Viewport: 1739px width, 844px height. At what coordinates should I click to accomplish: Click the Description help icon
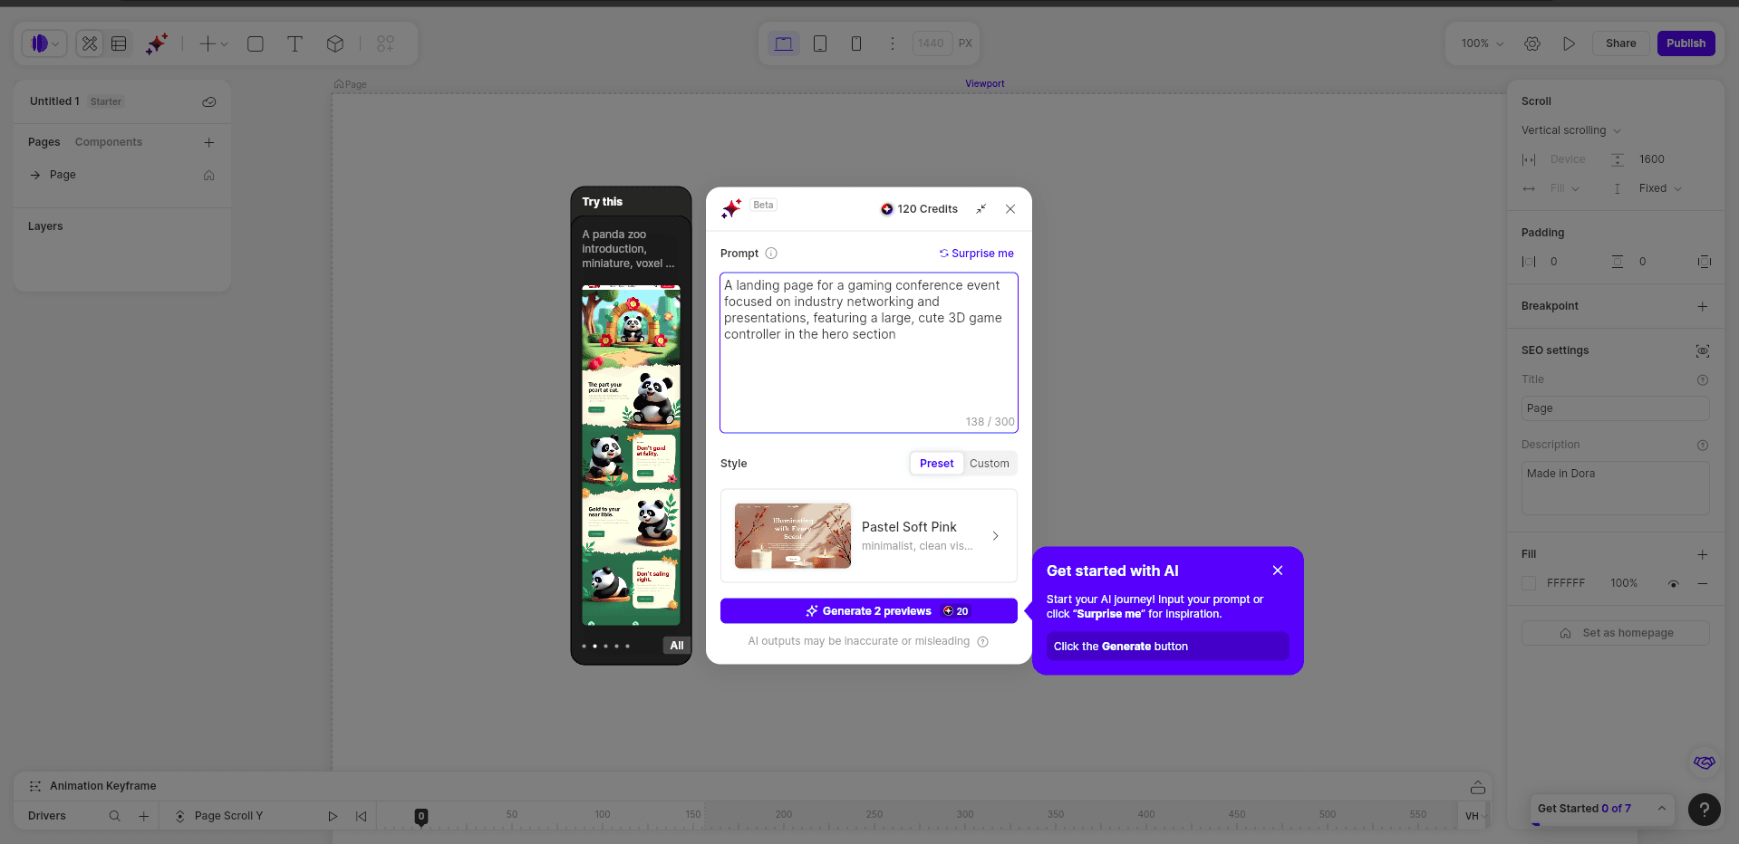pos(1703,446)
